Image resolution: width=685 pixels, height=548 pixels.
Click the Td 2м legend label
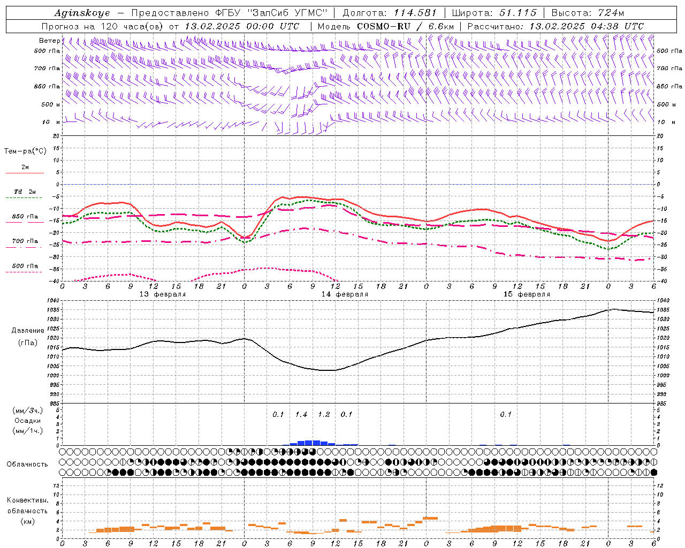(x=25, y=192)
